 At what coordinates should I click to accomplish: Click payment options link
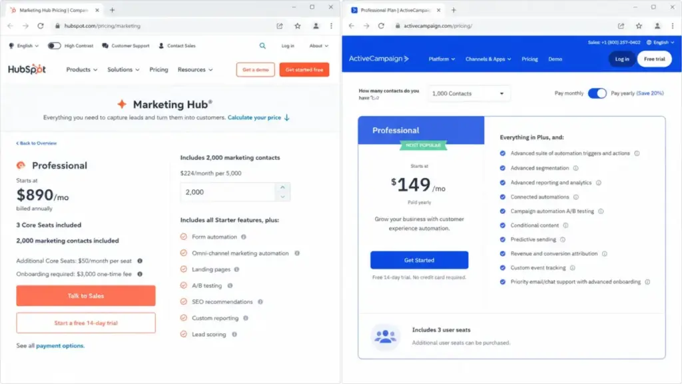[x=60, y=346]
